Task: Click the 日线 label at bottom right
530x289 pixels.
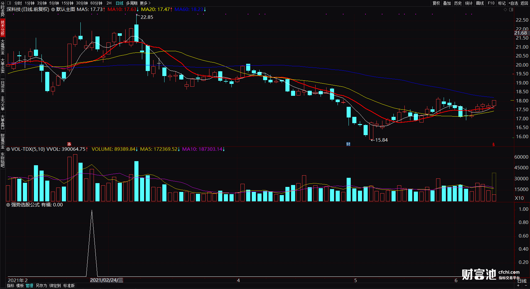Action: tap(522, 281)
